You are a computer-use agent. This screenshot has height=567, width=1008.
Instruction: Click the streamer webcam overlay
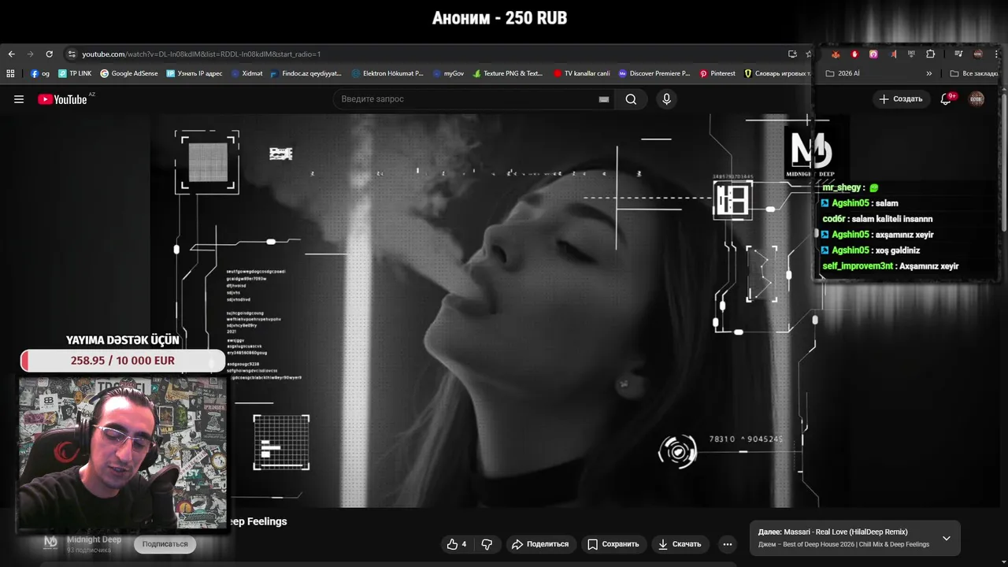123,454
